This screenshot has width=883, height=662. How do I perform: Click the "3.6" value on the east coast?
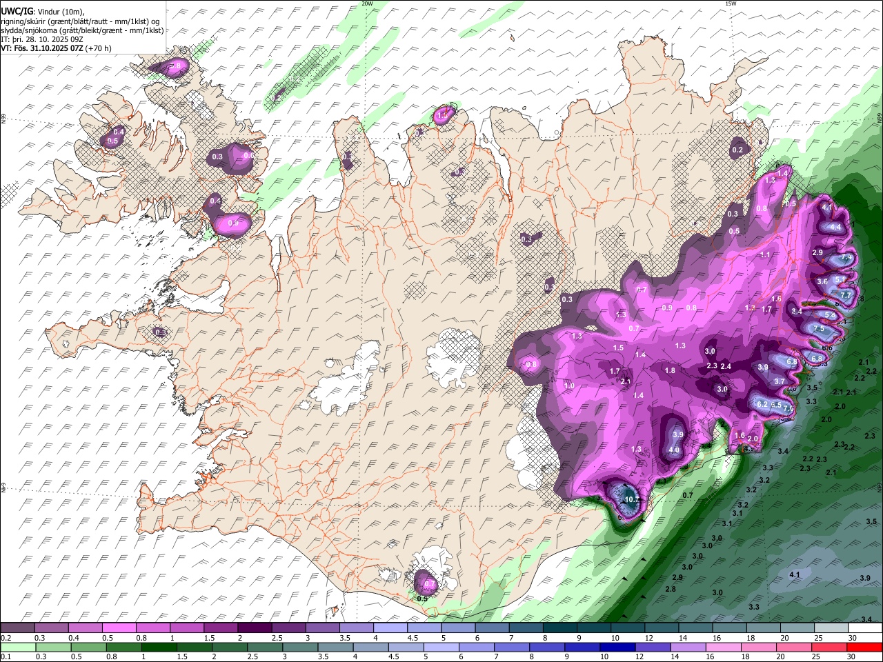pyautogui.click(x=822, y=281)
